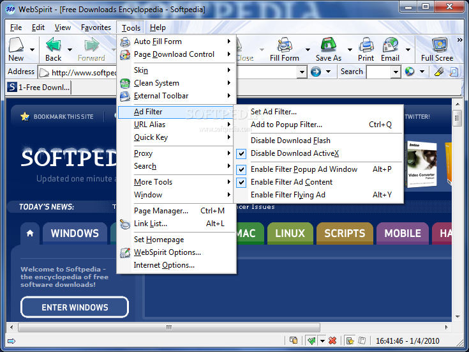Click the Link List magnifier icon
The width and height of the screenshot is (469, 352).
(125, 224)
